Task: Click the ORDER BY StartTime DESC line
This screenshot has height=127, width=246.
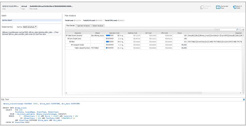Action: click(x=18, y=122)
